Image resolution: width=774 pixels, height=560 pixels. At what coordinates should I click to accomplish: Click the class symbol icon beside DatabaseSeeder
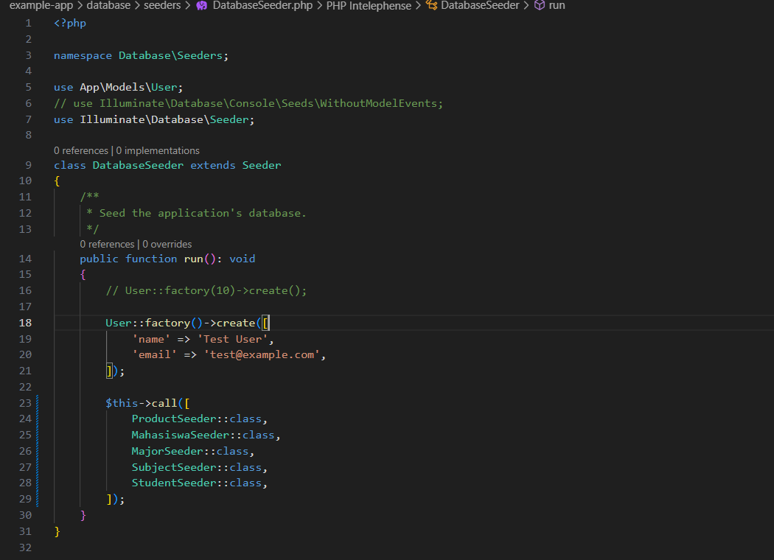click(x=432, y=5)
